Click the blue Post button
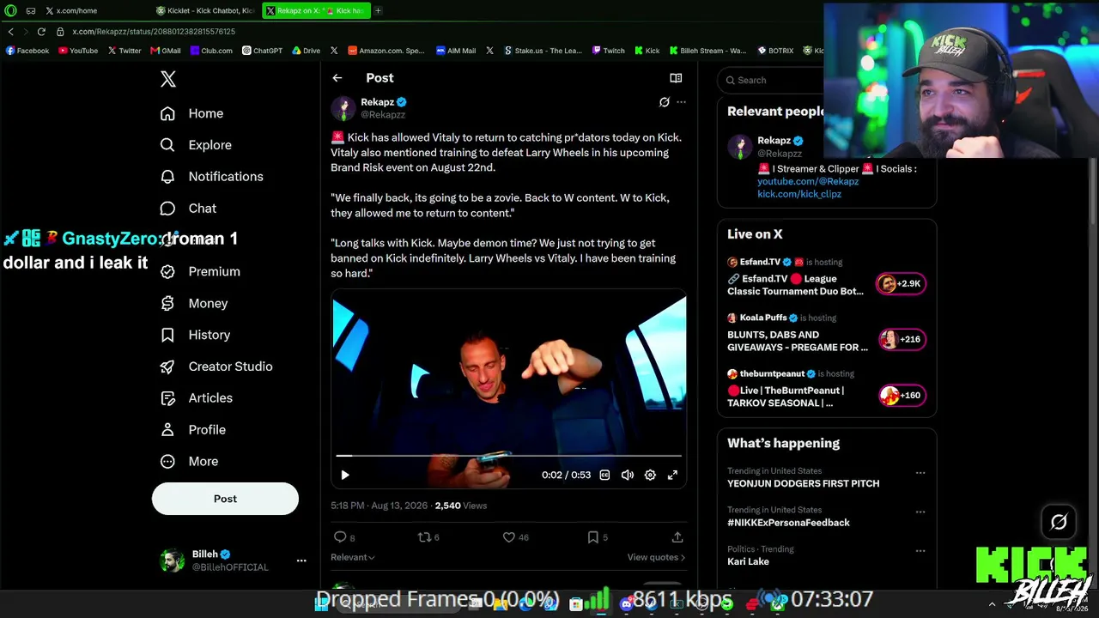Viewport: 1099px width, 618px height. (x=225, y=499)
